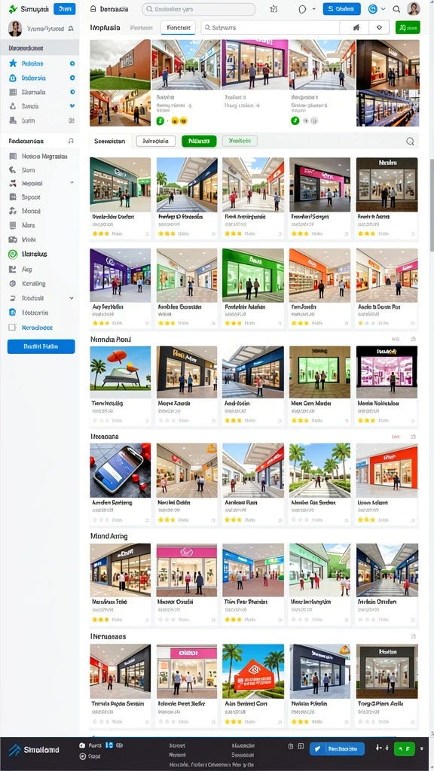Open the circle icon dropdown in the top bar
This screenshot has width=434, height=771.
tap(306, 9)
